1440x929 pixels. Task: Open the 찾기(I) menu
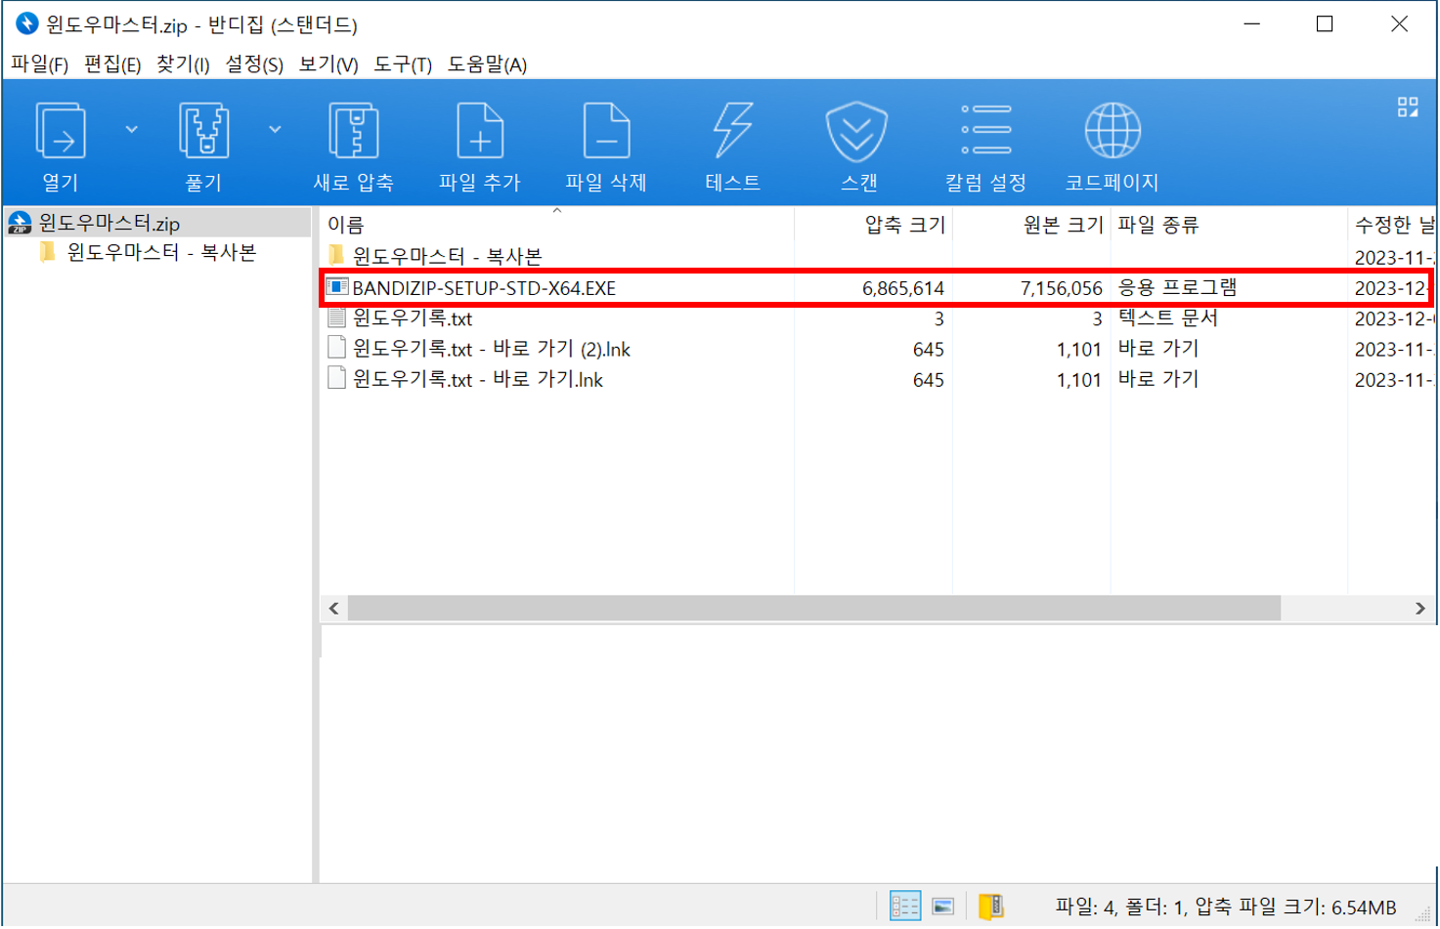click(x=183, y=64)
